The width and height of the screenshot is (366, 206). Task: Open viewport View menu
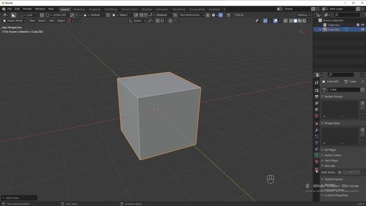(x=32, y=21)
